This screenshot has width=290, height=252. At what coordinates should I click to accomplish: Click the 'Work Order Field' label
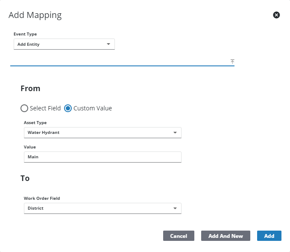(x=41, y=199)
